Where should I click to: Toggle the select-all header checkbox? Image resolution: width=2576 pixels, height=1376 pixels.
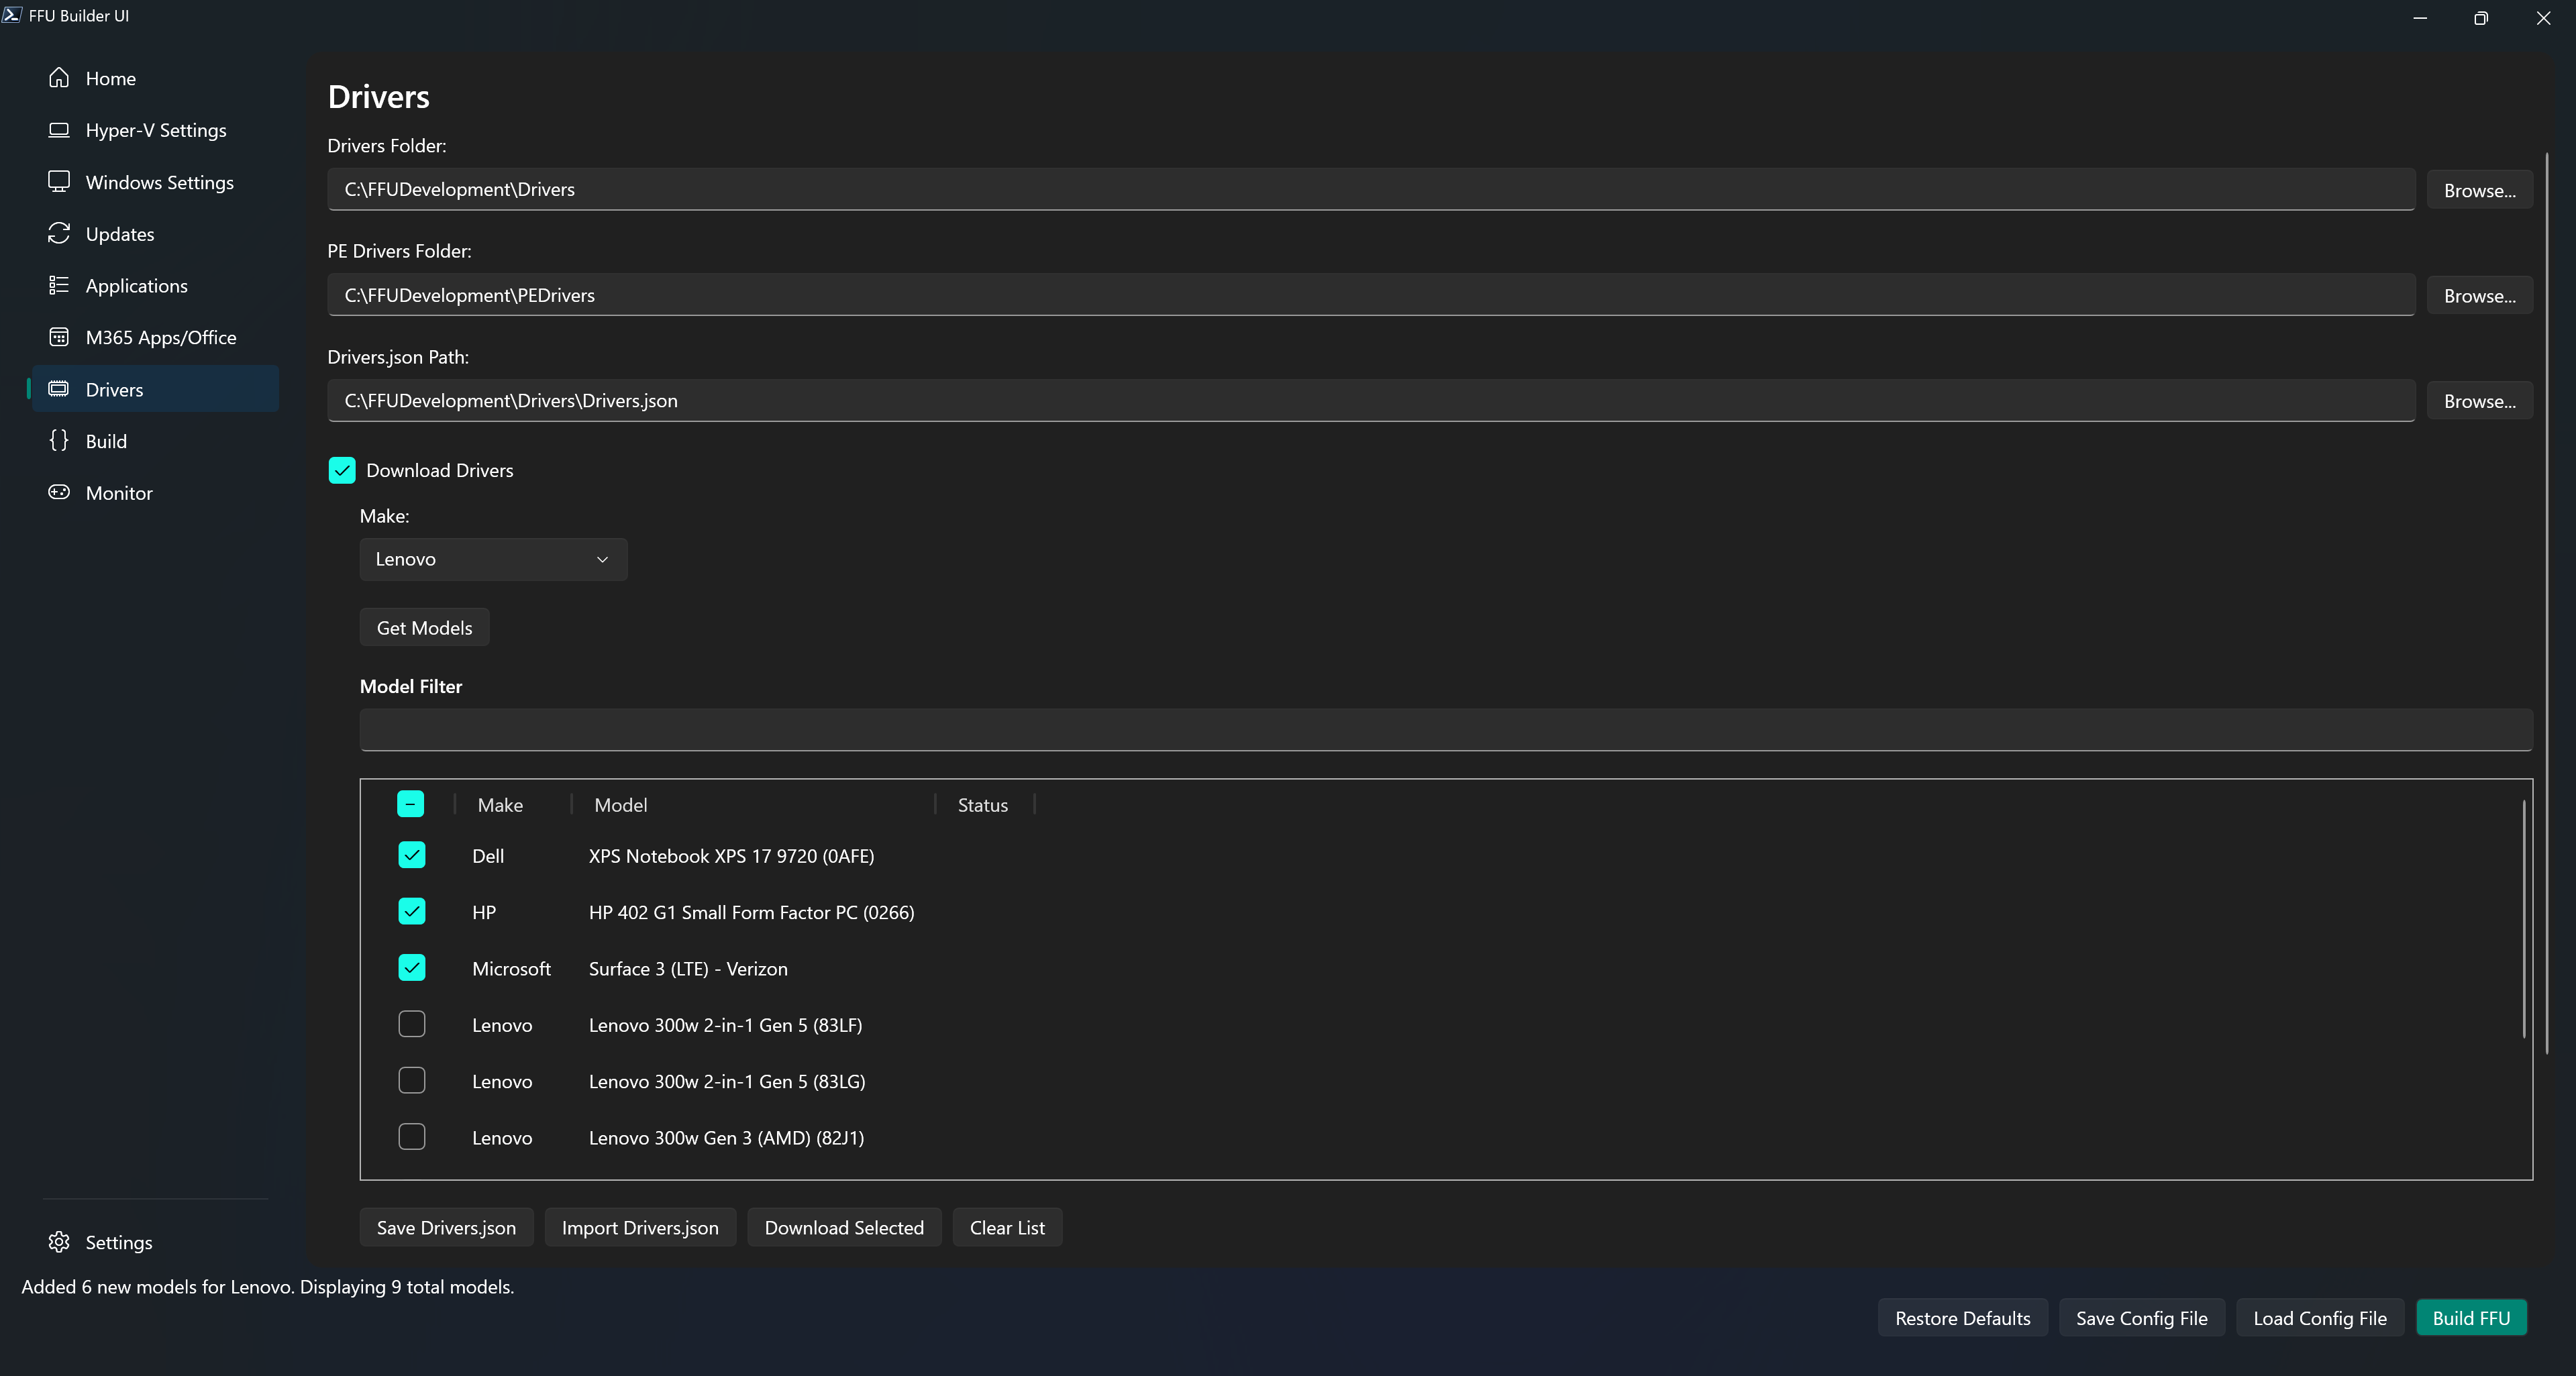410,804
